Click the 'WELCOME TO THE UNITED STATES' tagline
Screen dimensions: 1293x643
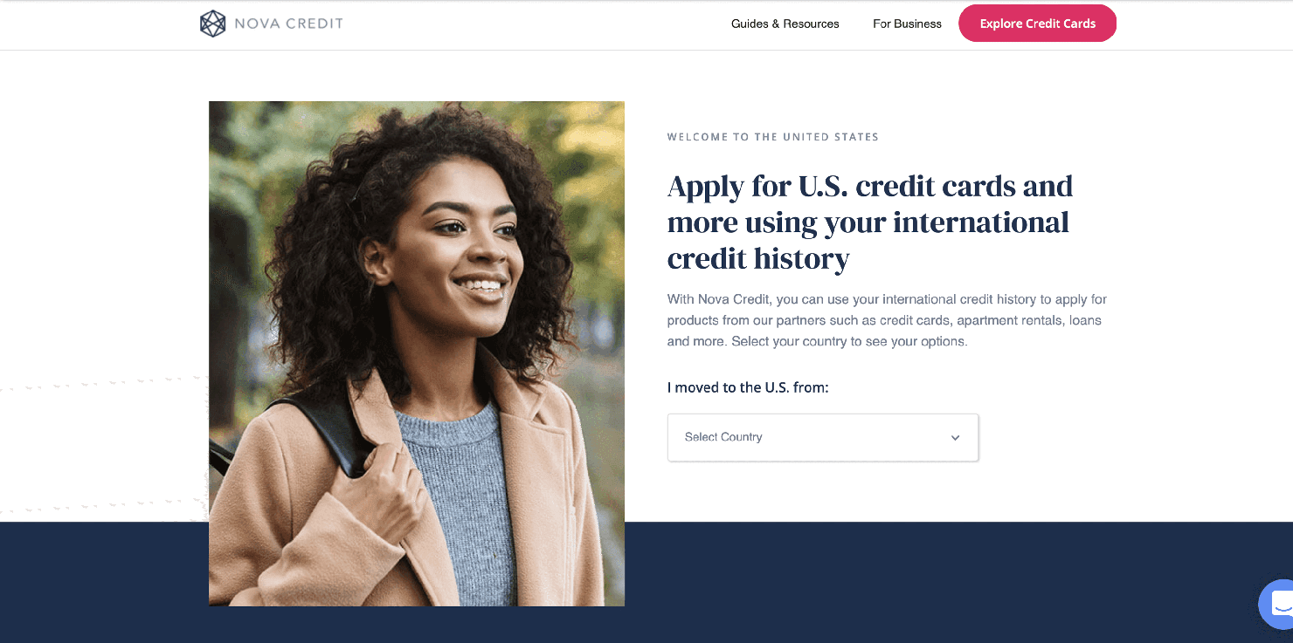tap(773, 137)
